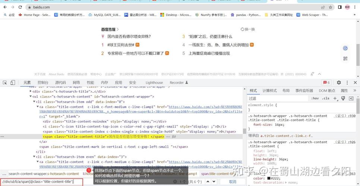Click the #222 color swatch

[269, 179]
